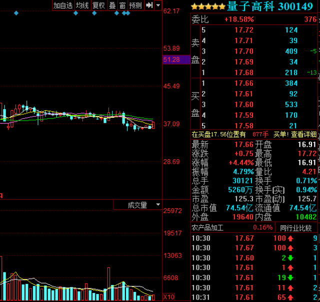Click the 加自选 add-to-watchlist button
The image size is (320, 302).
(x=63, y=6)
